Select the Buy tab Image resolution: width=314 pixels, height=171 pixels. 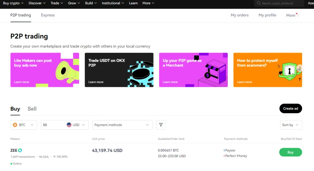(x=15, y=109)
